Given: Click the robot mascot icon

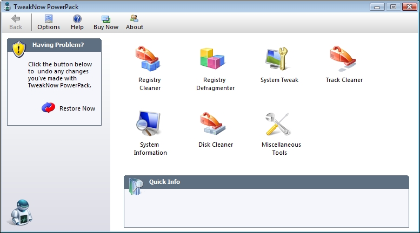Looking at the screenshot, I should (x=21, y=213).
